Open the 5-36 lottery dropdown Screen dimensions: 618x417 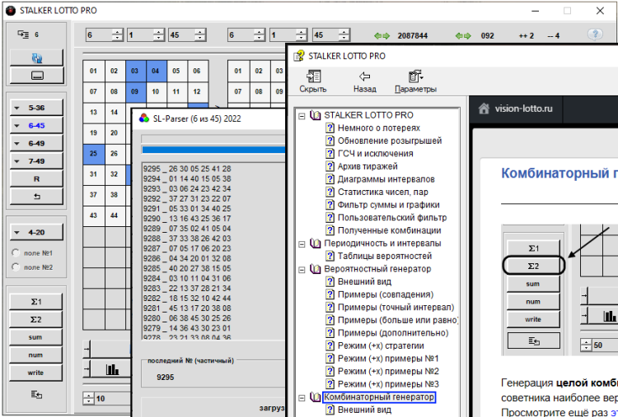37,108
